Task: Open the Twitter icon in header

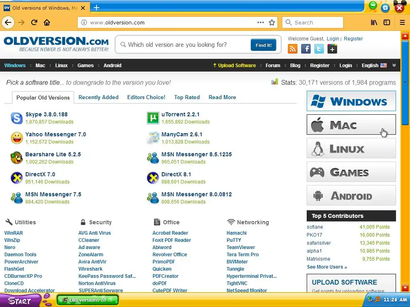Action: coord(319,49)
